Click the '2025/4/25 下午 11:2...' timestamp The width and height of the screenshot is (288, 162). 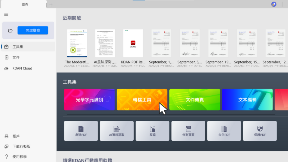133,66
